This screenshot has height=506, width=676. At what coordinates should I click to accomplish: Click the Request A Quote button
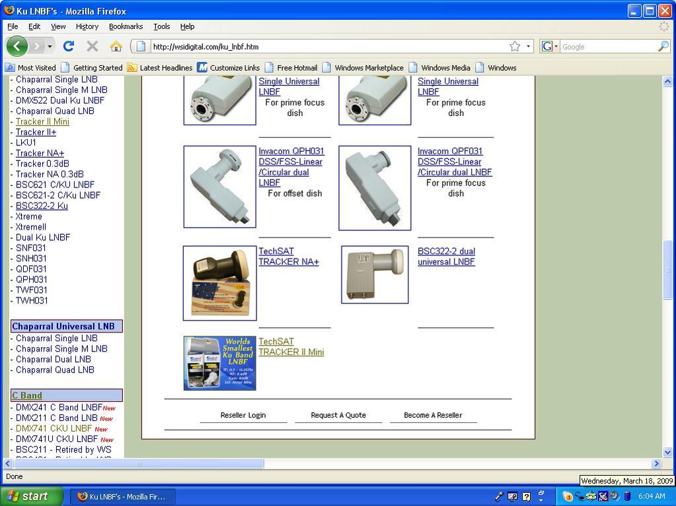[338, 415]
